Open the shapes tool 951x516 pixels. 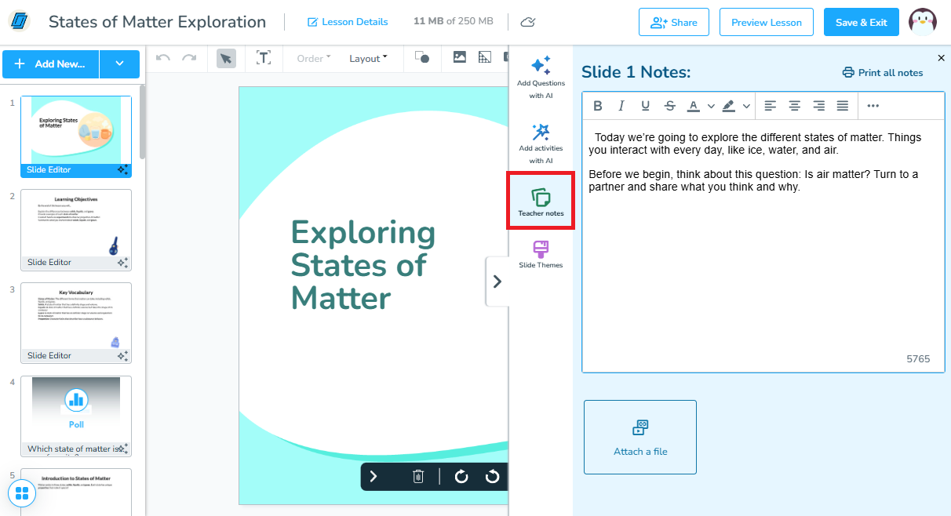[x=422, y=57]
